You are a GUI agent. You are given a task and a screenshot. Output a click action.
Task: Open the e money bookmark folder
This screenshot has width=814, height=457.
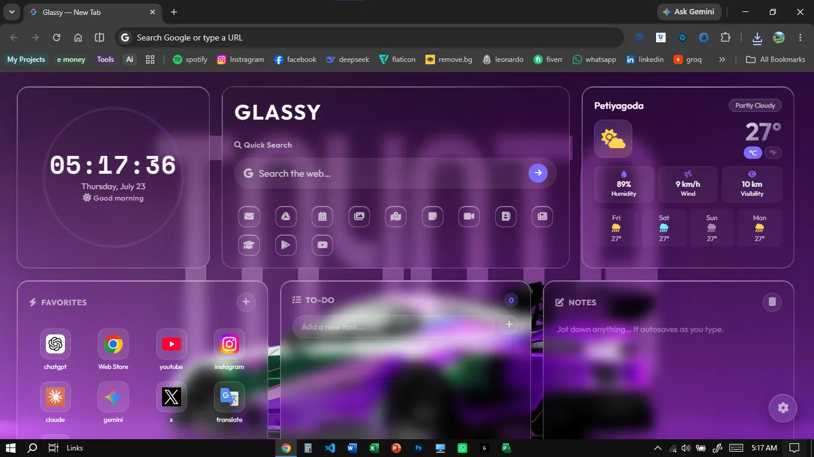pos(71,60)
